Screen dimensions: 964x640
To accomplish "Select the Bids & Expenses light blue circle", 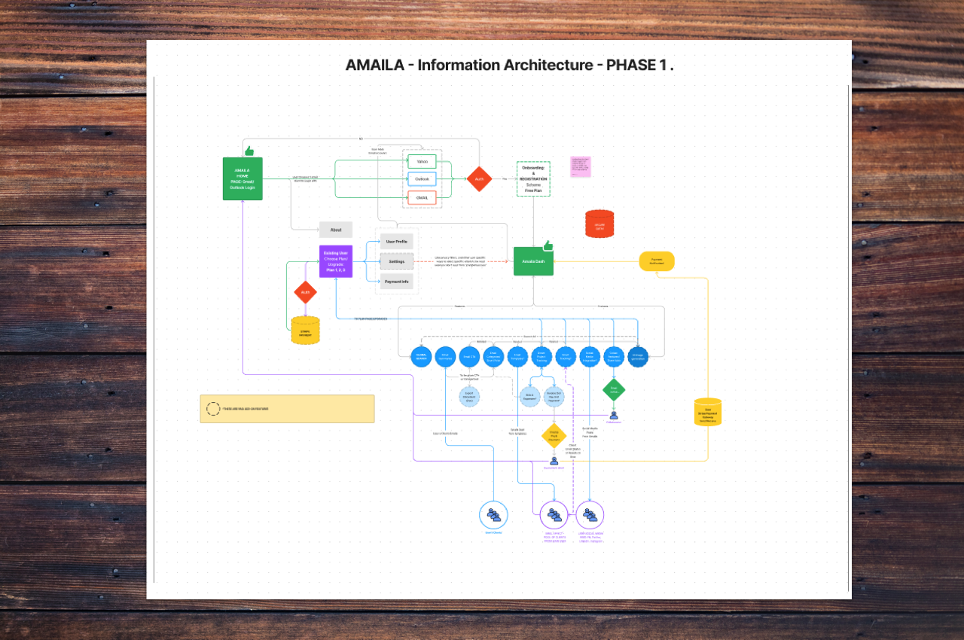I will tap(530, 397).
